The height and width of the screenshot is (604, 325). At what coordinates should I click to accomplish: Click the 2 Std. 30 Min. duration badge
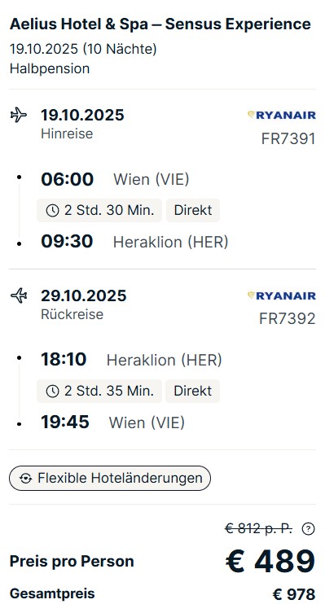[99, 210]
